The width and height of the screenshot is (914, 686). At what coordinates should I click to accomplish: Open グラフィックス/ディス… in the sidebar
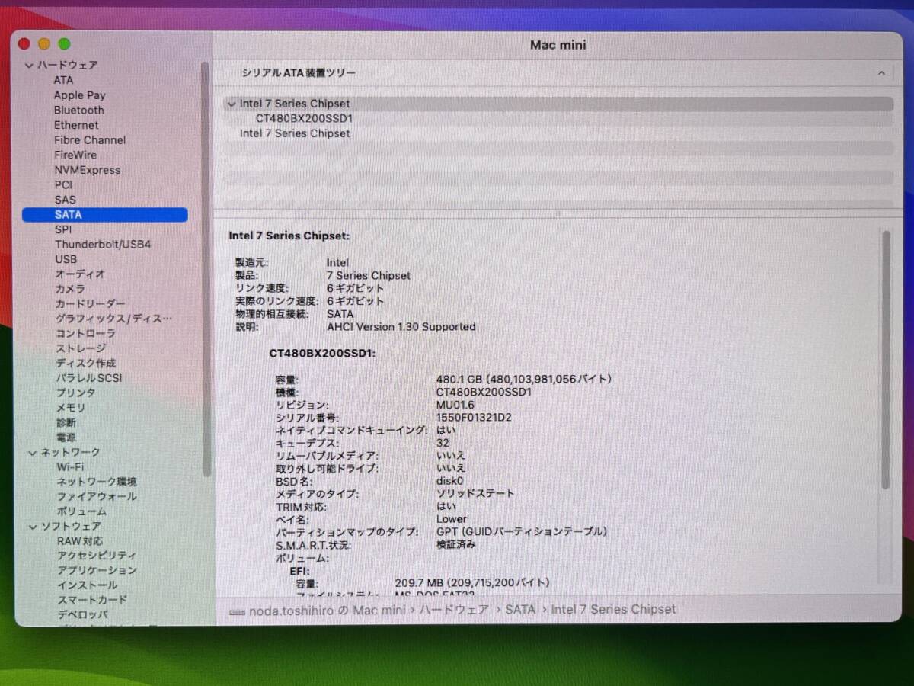[x=113, y=319]
